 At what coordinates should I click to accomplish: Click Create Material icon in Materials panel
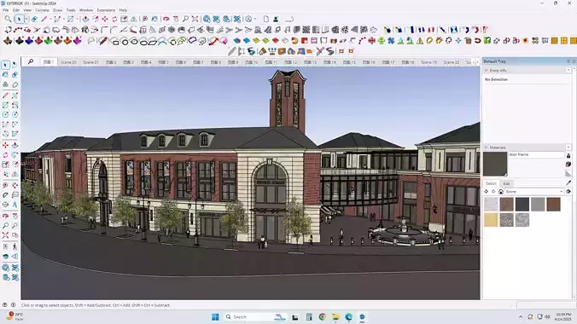pyautogui.click(x=568, y=165)
